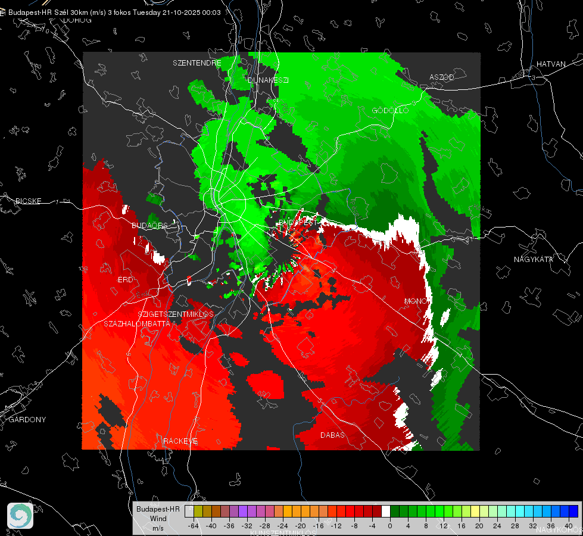This screenshot has height=536, width=583.
Task: Click the GARDONY town label
Action: [x=27, y=420]
